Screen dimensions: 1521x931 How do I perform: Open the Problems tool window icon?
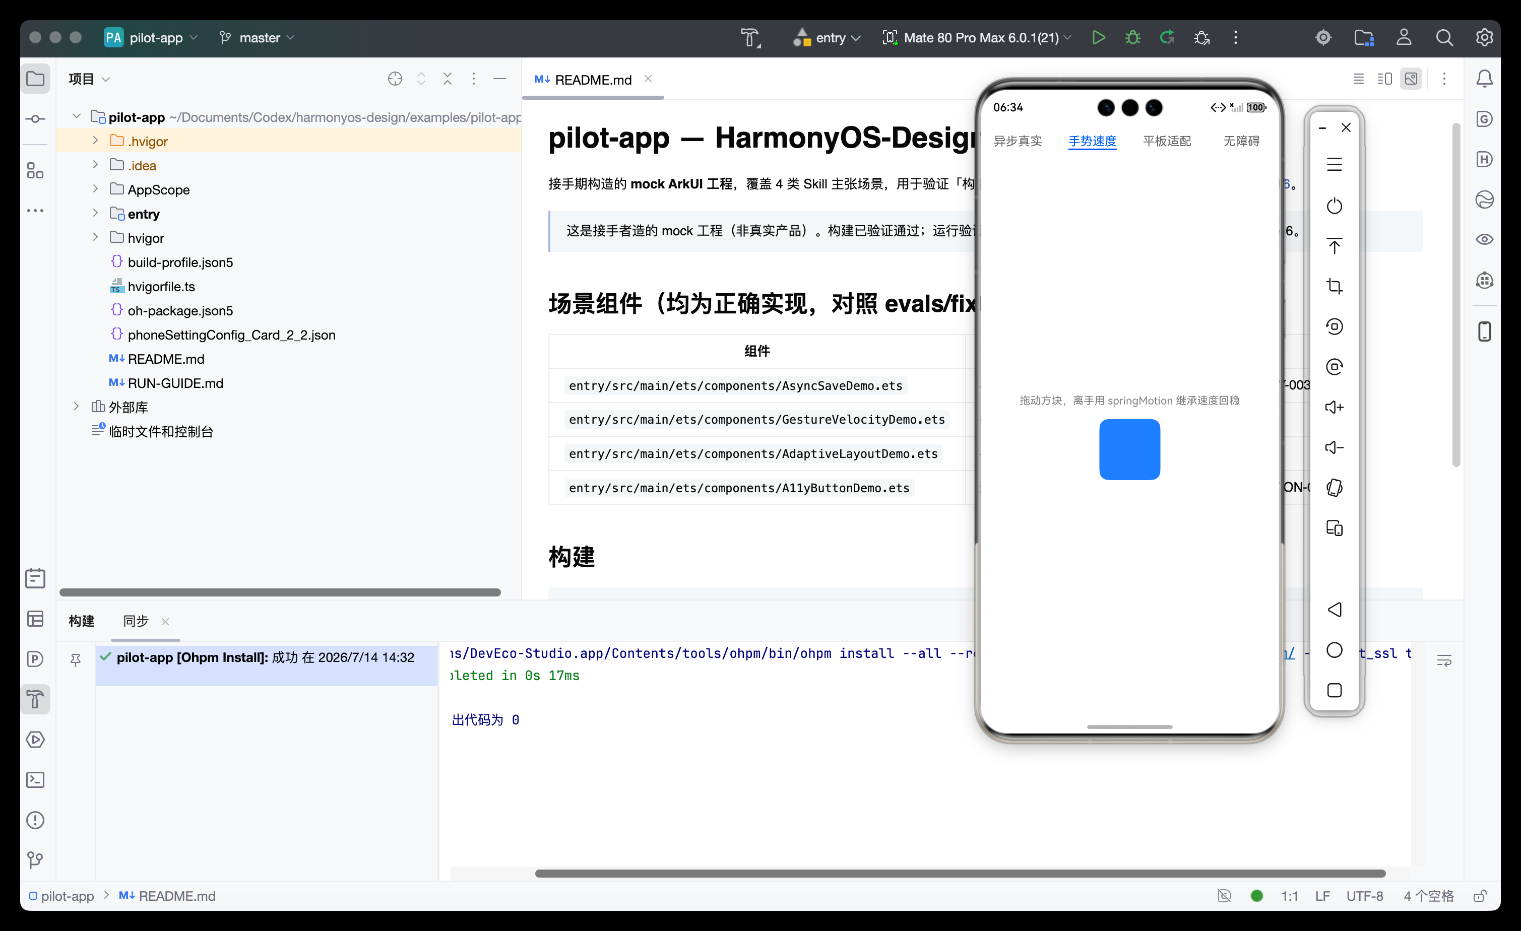[35, 820]
